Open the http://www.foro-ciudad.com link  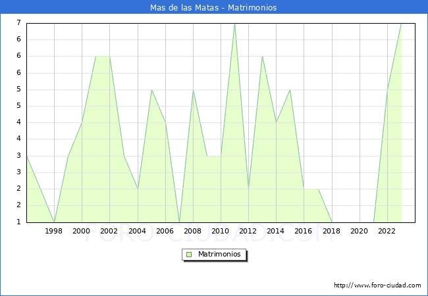pyautogui.click(x=377, y=285)
